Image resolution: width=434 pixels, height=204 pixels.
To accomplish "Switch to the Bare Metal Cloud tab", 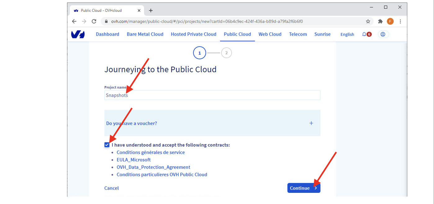I will click(145, 34).
